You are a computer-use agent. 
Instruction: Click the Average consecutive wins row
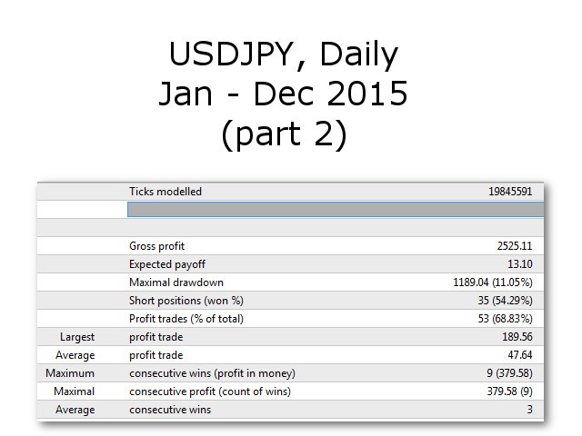tap(291, 410)
